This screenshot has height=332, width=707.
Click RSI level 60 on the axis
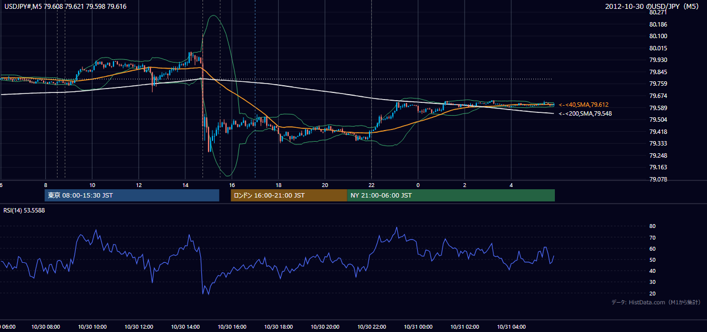[x=653, y=248]
